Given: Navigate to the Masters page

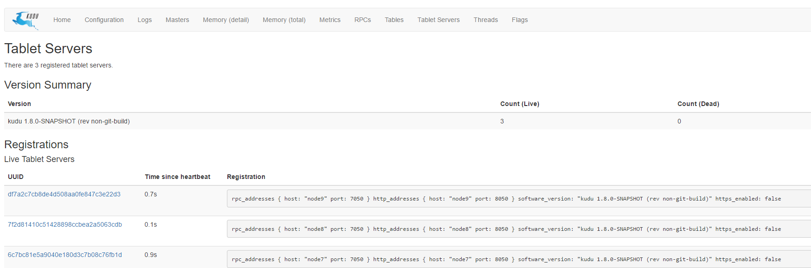Looking at the screenshot, I should point(177,20).
